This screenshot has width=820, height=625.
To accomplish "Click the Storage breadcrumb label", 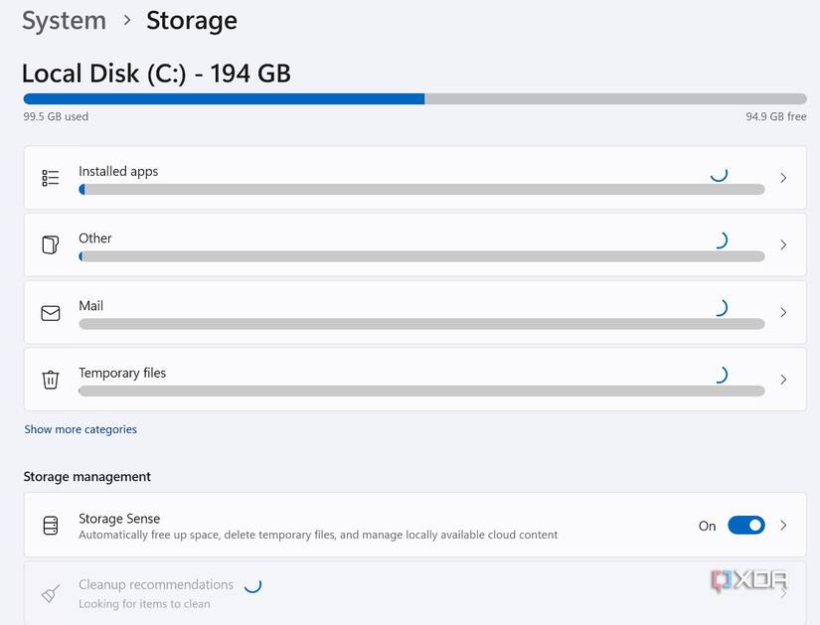I will coord(191,20).
